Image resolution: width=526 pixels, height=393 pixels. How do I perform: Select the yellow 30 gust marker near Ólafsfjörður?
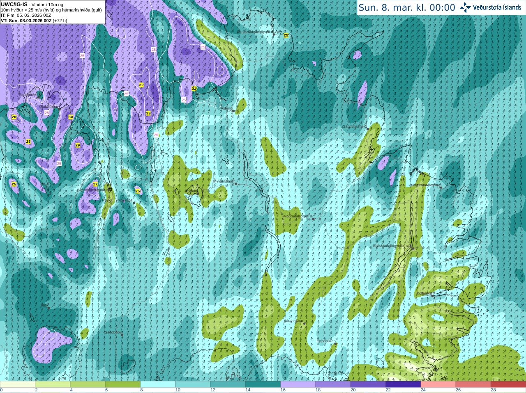click(x=71, y=117)
